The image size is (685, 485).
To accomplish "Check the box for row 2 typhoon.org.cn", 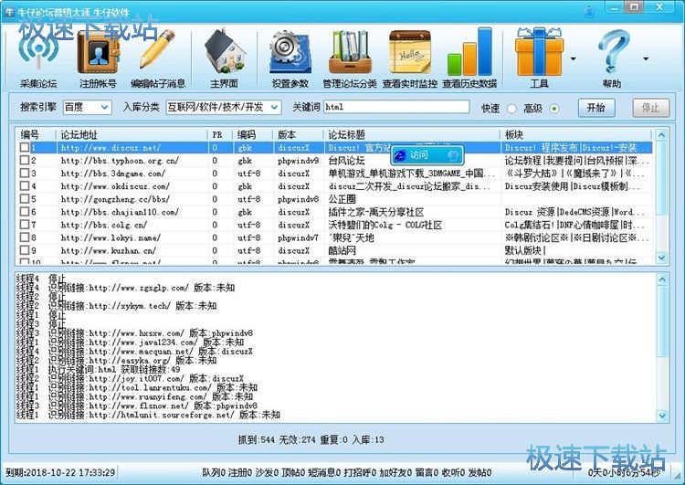I will [25, 161].
